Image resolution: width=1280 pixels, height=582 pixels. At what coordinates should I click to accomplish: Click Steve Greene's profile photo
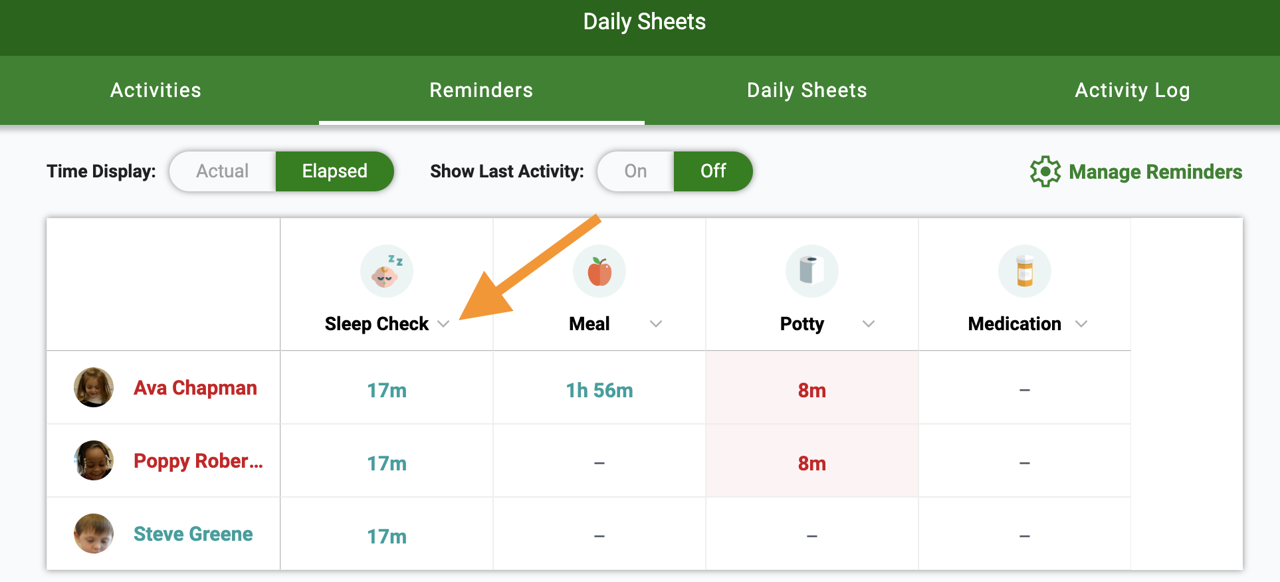[94, 533]
